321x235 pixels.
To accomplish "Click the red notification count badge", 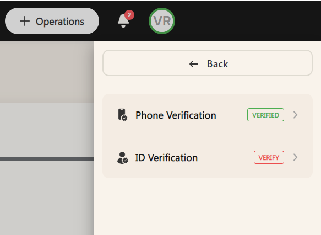I will [x=129, y=15].
